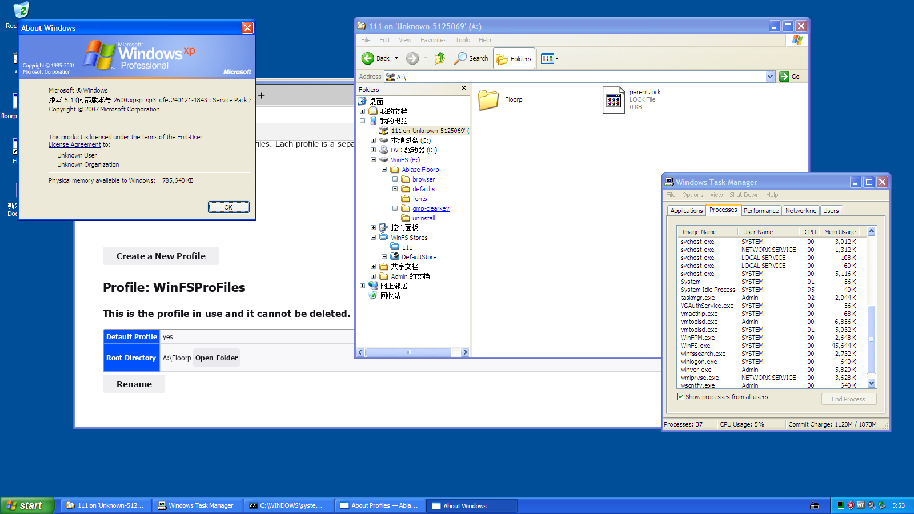The height and width of the screenshot is (514, 914).
Task: Toggle Show processes from all users
Action: 680,396
